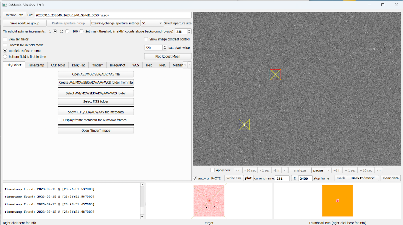Select bottom field is first in time

pos(5,57)
